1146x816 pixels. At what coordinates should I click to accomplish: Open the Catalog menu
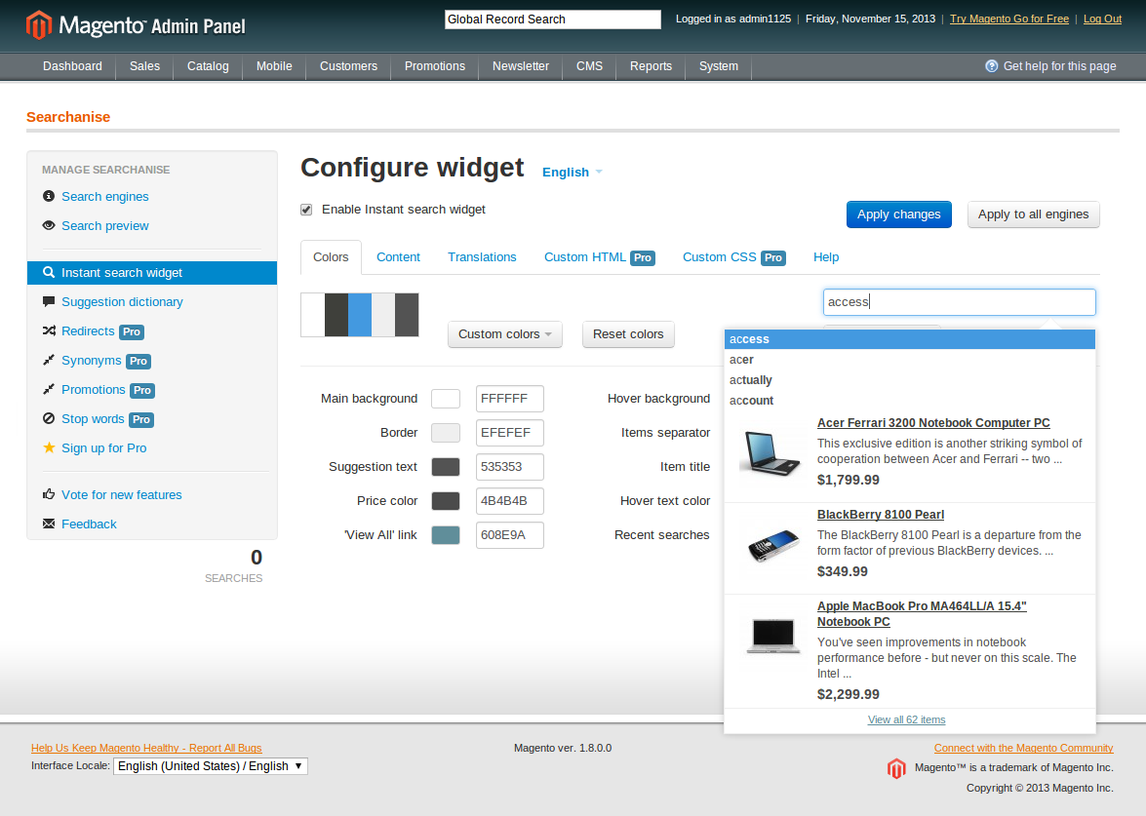[208, 65]
